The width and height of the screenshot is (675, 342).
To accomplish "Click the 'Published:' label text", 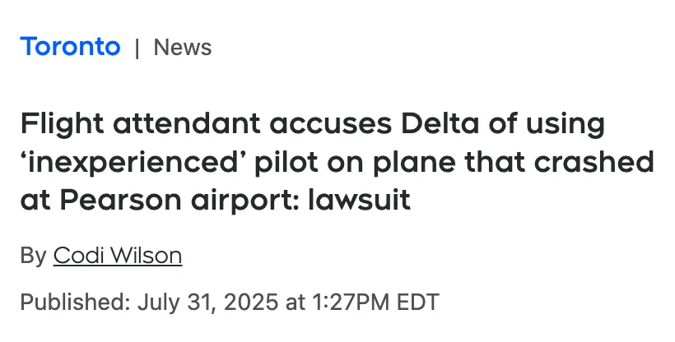I will point(74,301).
